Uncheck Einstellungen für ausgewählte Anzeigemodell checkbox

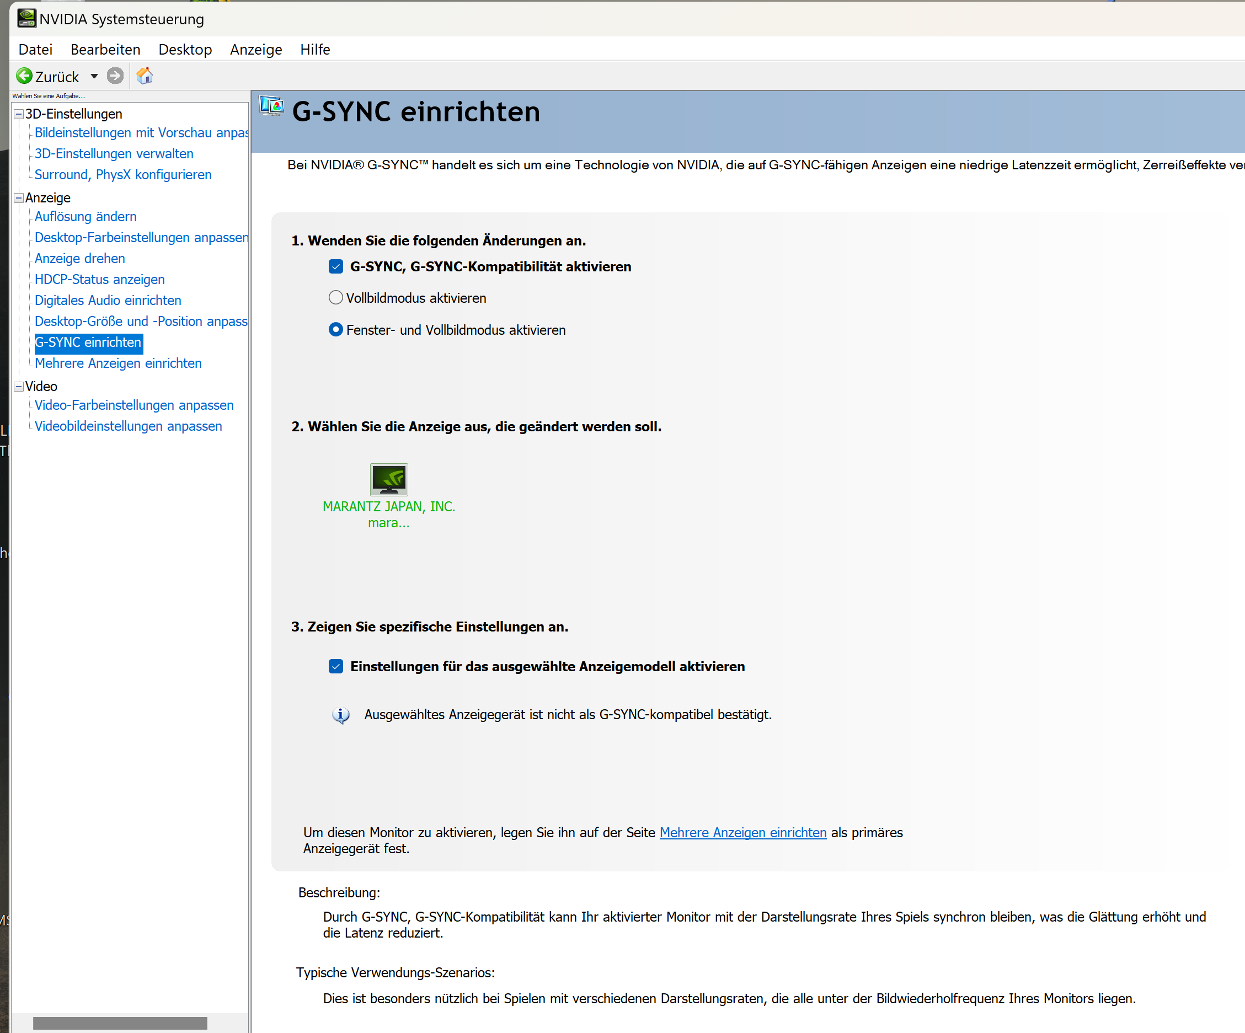coord(336,667)
